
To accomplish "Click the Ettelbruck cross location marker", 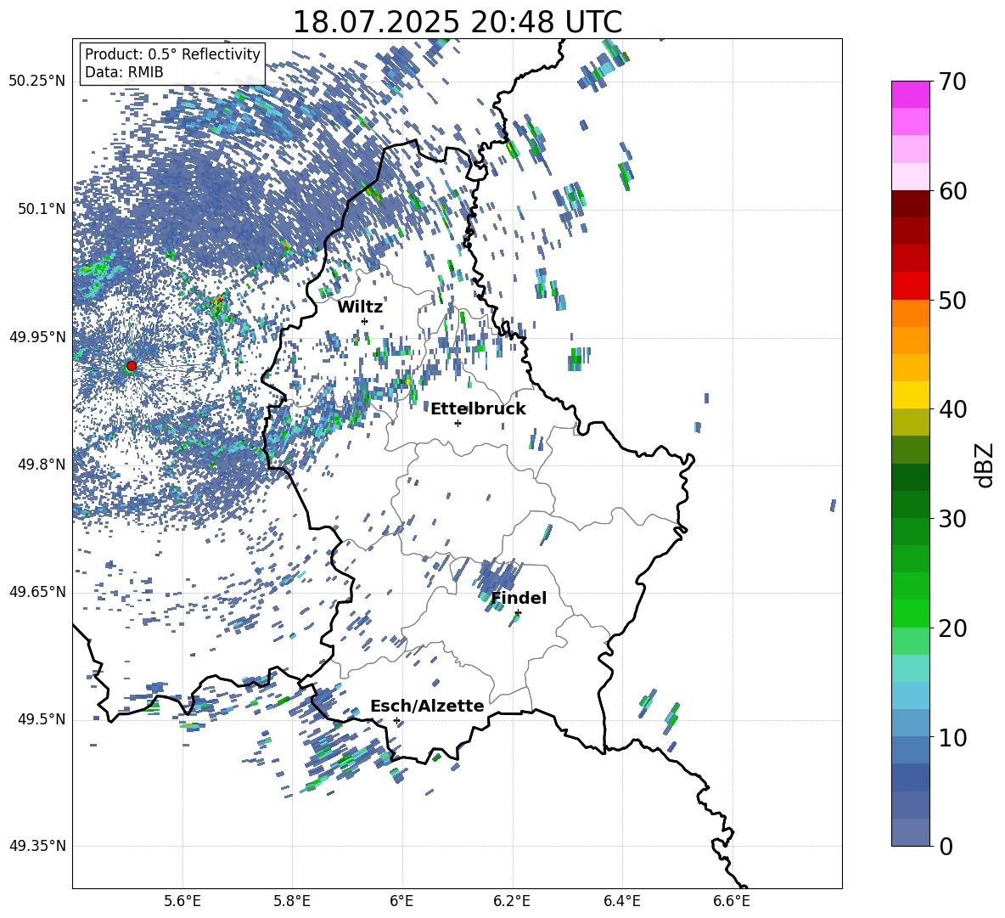I will 458,423.
